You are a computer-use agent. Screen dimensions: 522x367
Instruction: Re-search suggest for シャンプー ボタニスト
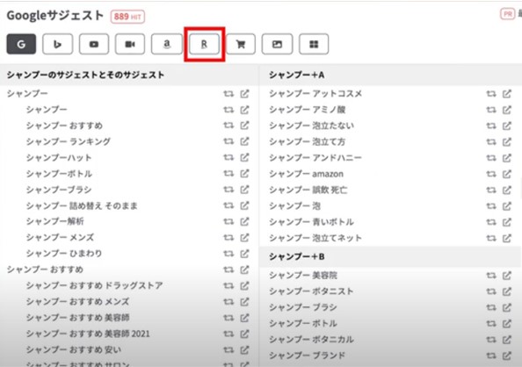coord(491,291)
